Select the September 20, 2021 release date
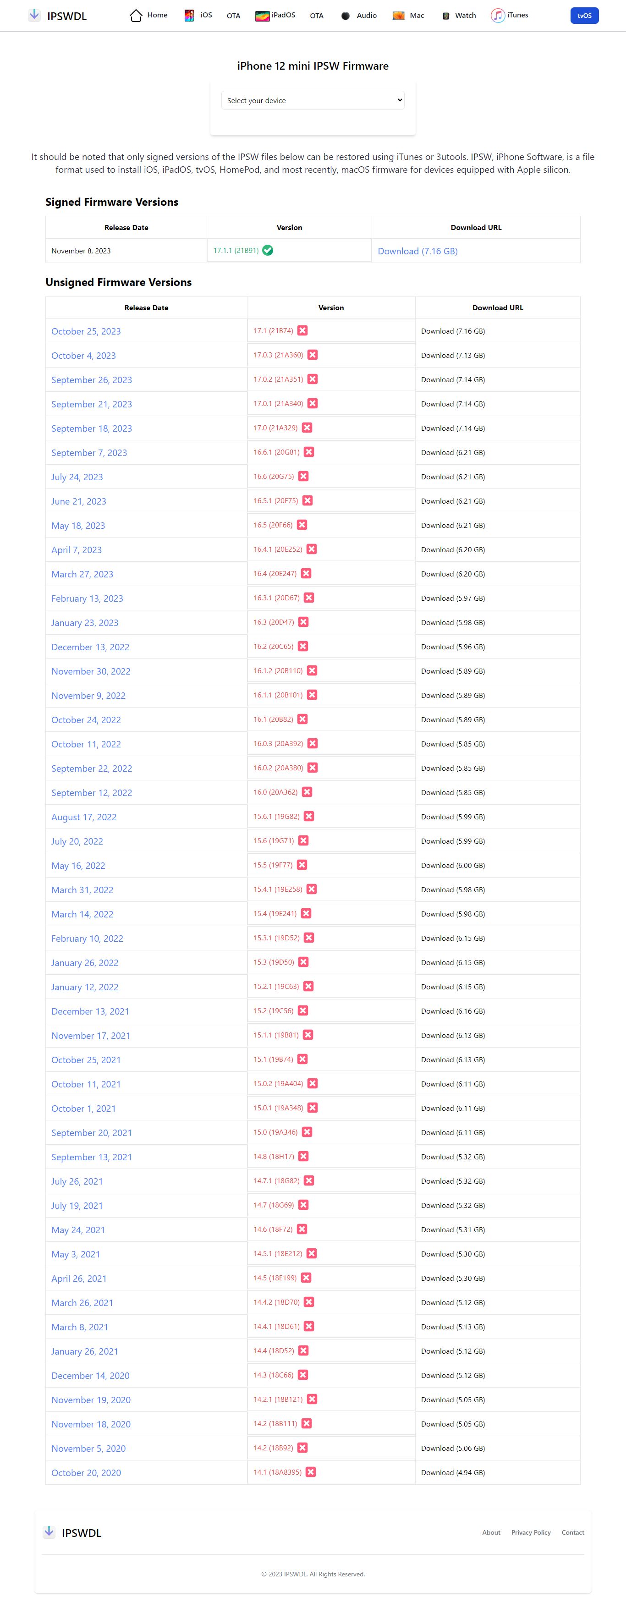This screenshot has width=626, height=1608. [91, 1133]
